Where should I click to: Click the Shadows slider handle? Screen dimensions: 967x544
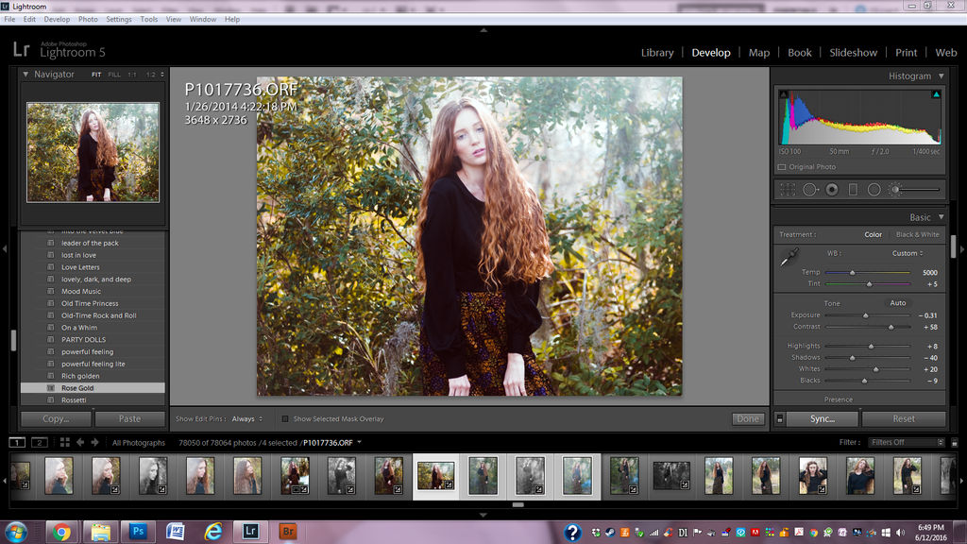pos(853,358)
